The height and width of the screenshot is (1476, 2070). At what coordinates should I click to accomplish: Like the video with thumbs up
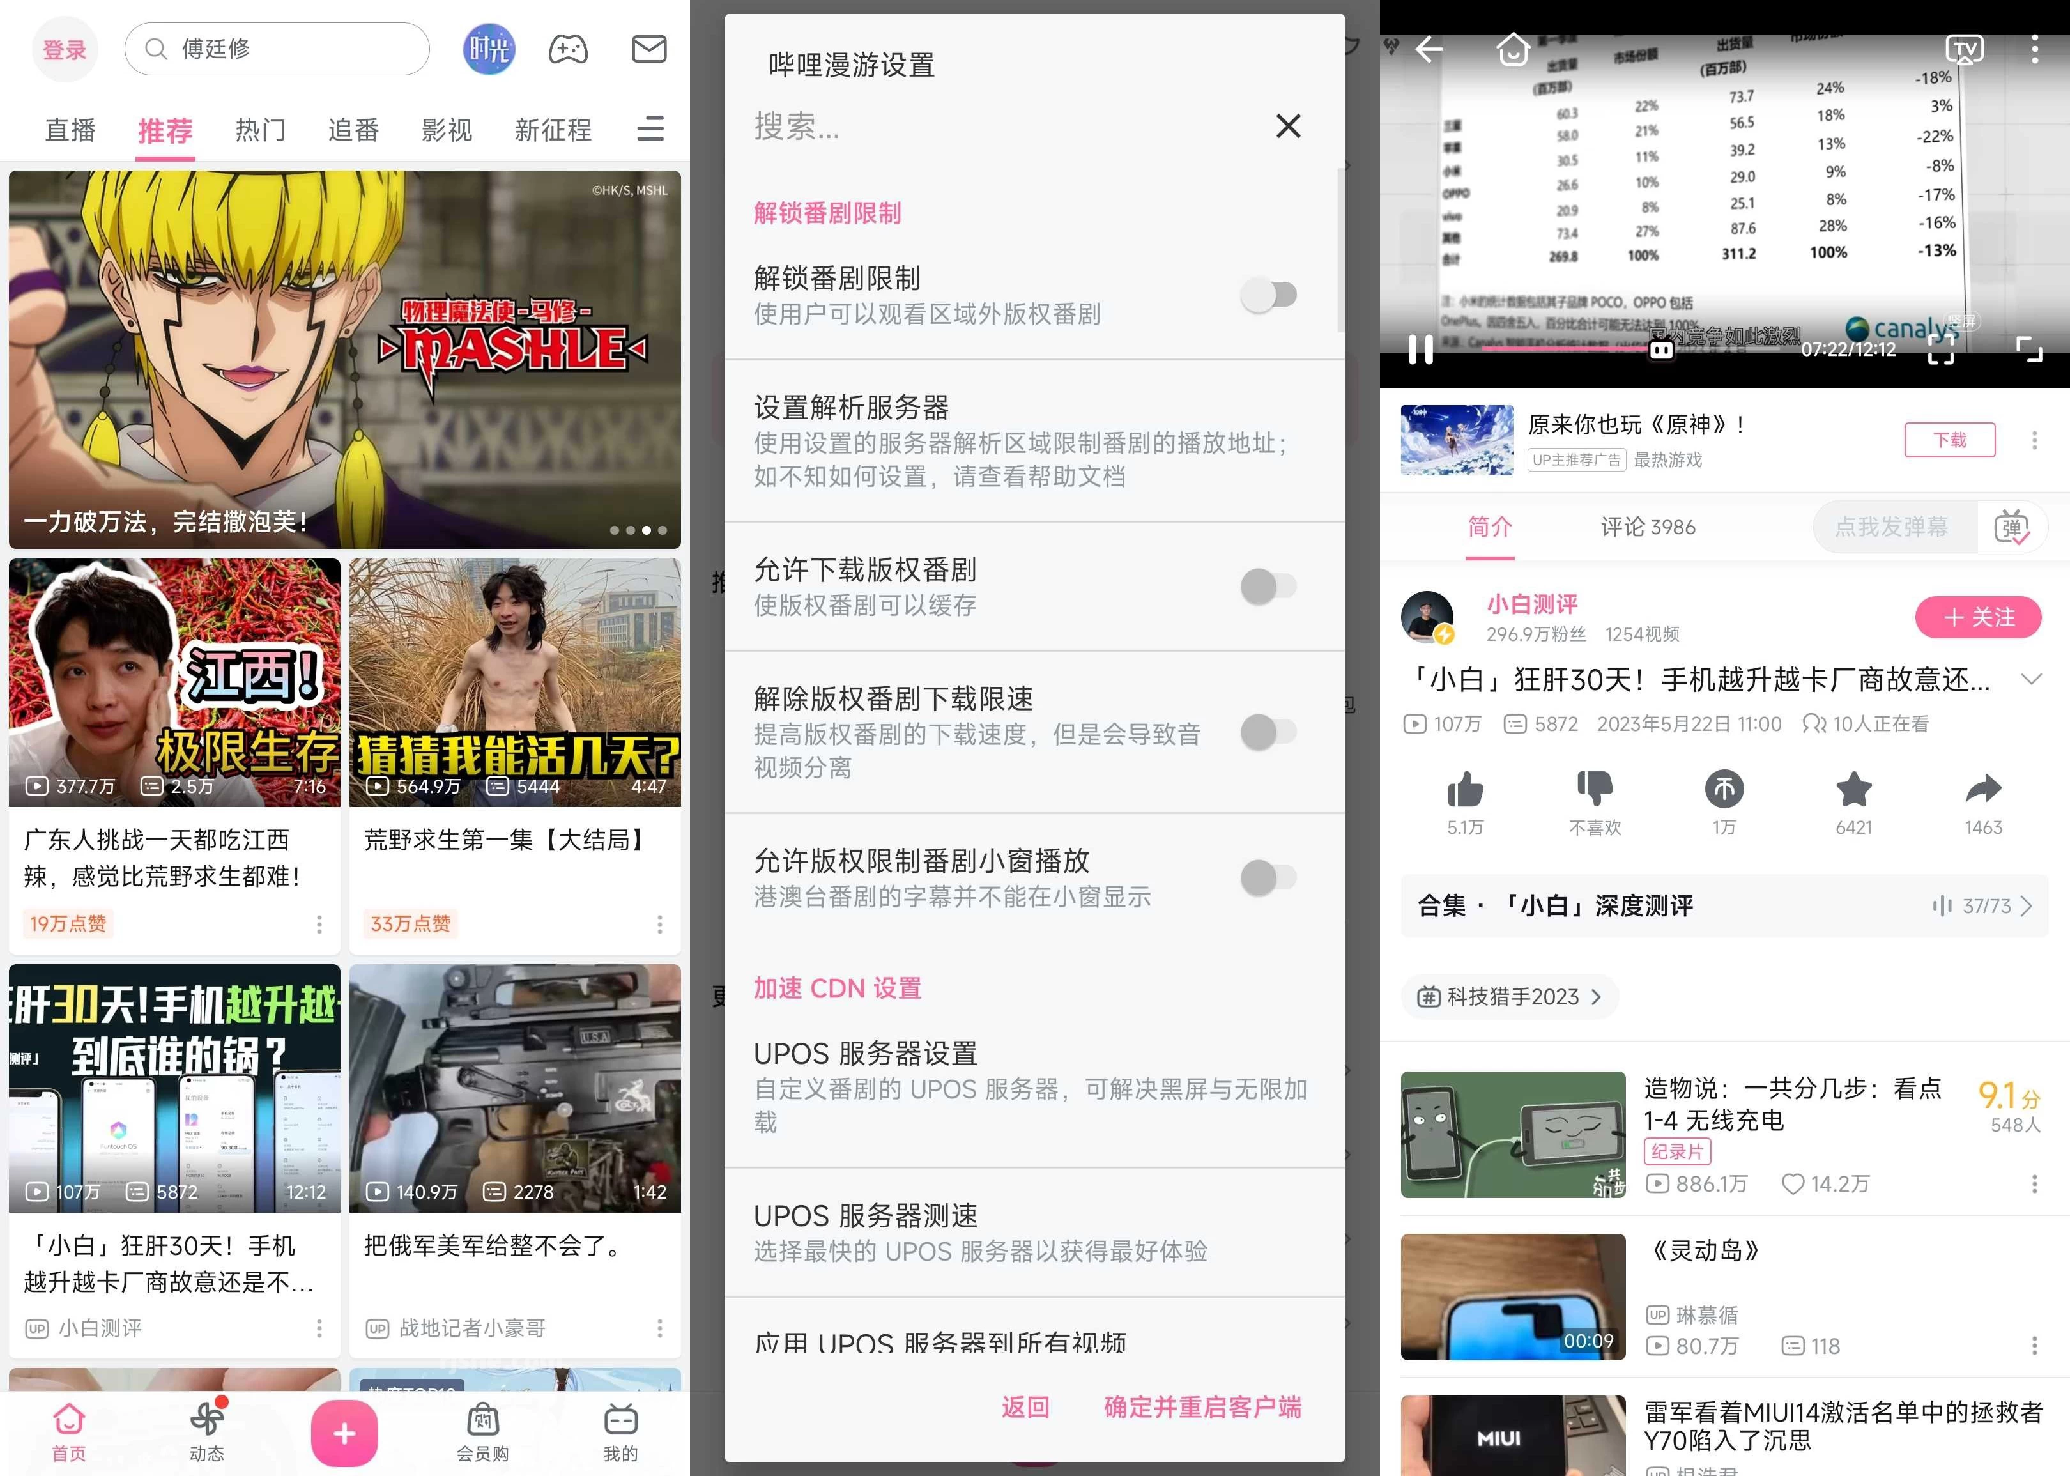(x=1465, y=789)
